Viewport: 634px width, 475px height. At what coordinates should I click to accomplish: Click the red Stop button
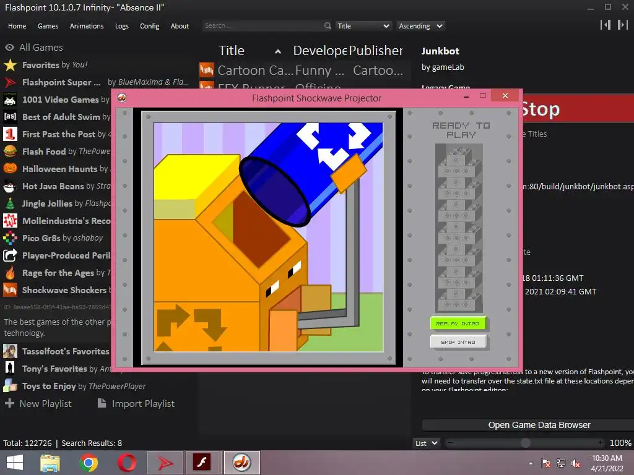(x=578, y=109)
